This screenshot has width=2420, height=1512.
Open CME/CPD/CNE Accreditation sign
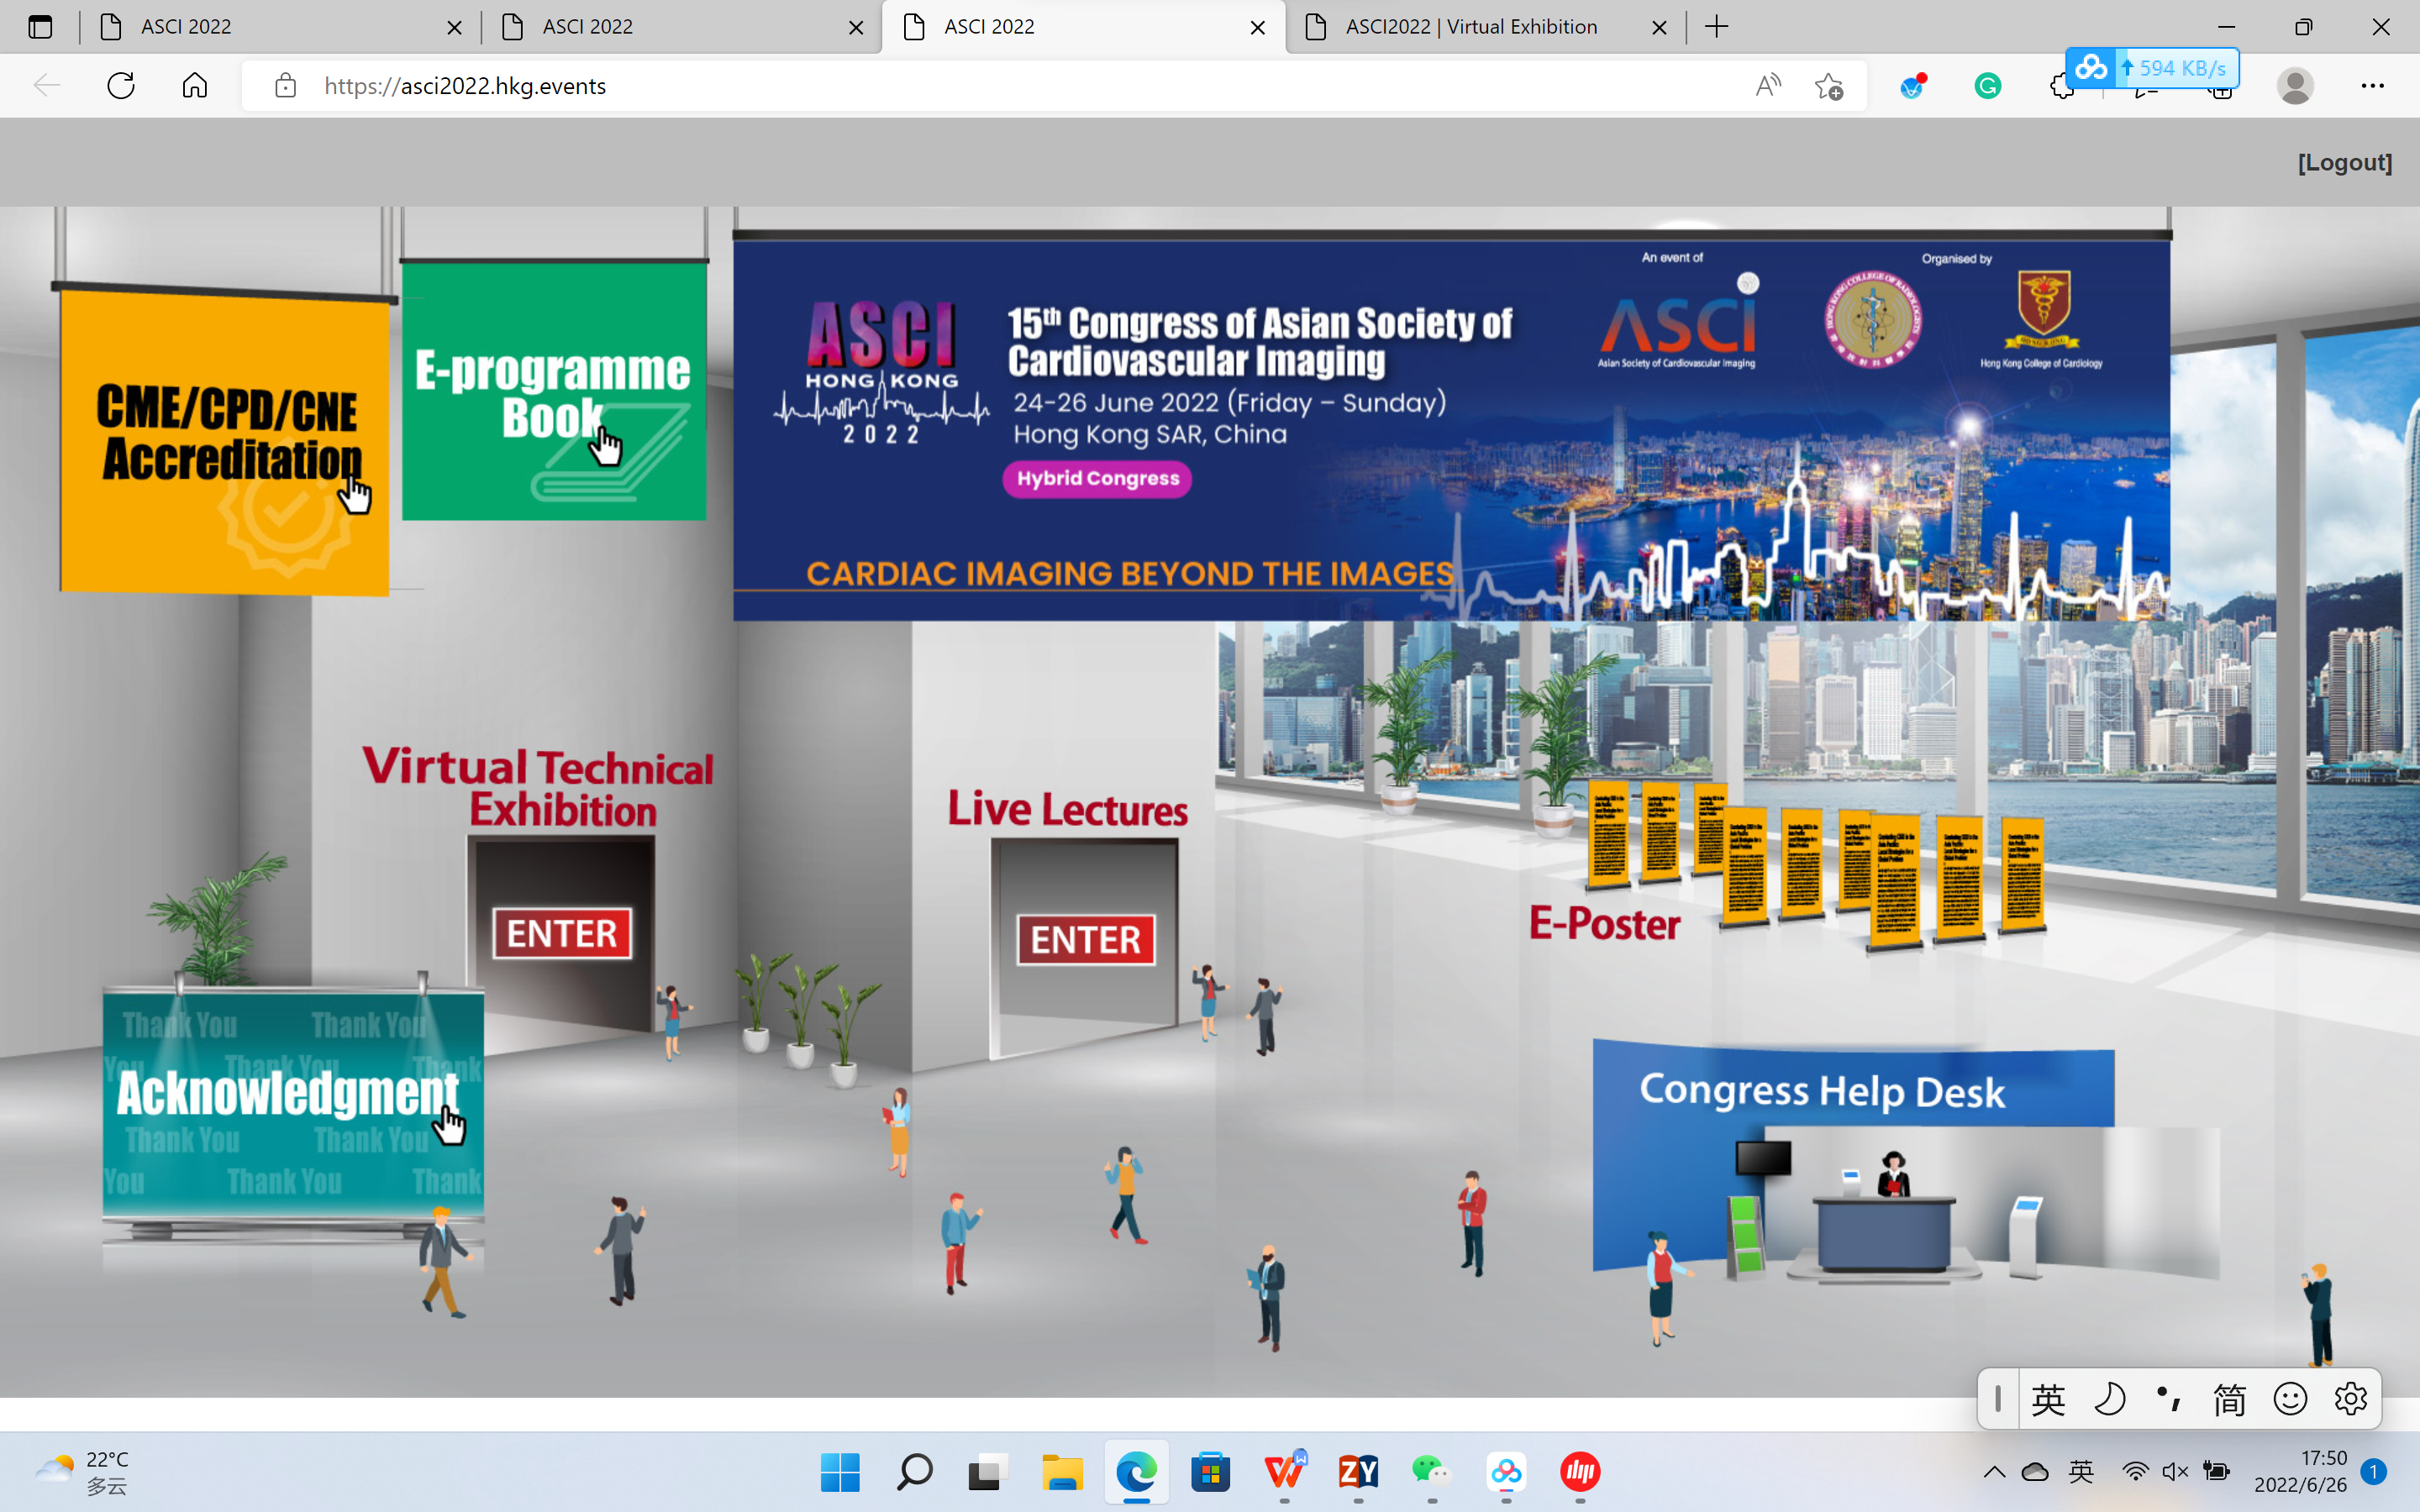point(225,441)
